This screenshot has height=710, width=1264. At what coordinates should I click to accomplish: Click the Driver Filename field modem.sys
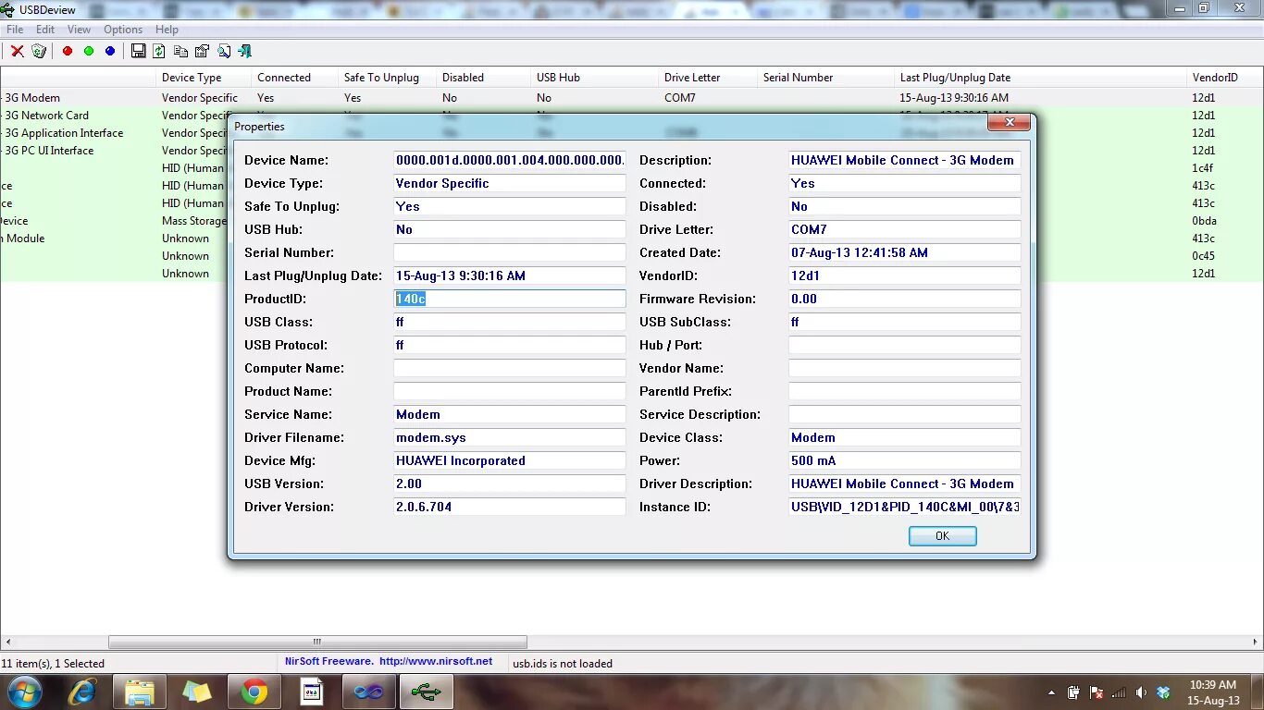510,437
